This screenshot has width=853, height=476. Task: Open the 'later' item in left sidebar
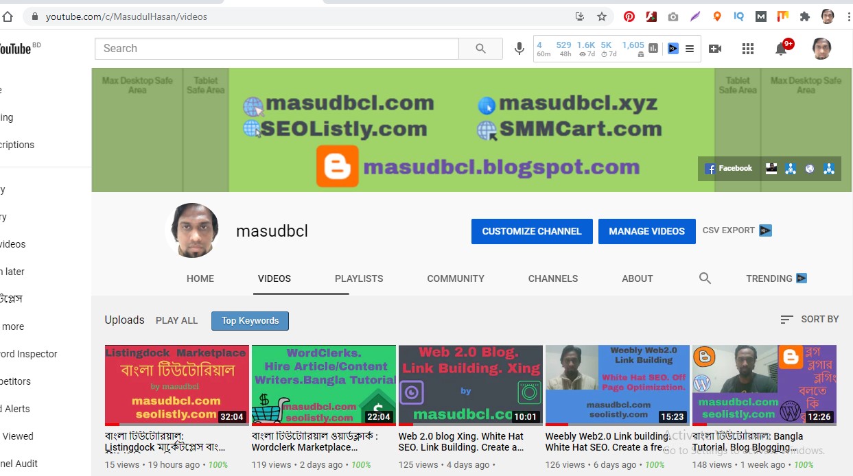click(x=12, y=272)
